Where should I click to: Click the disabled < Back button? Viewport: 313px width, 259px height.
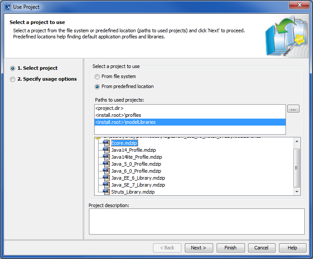[167, 248]
